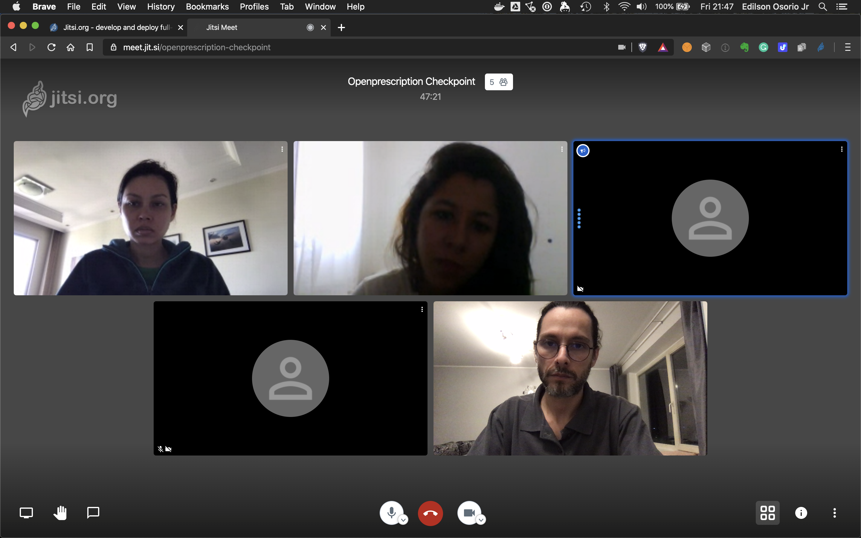Show meeting info with the i icon

[801, 513]
